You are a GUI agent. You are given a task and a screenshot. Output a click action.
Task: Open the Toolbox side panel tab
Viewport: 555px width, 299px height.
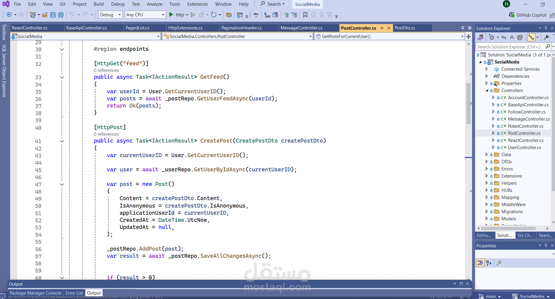pos(4,32)
